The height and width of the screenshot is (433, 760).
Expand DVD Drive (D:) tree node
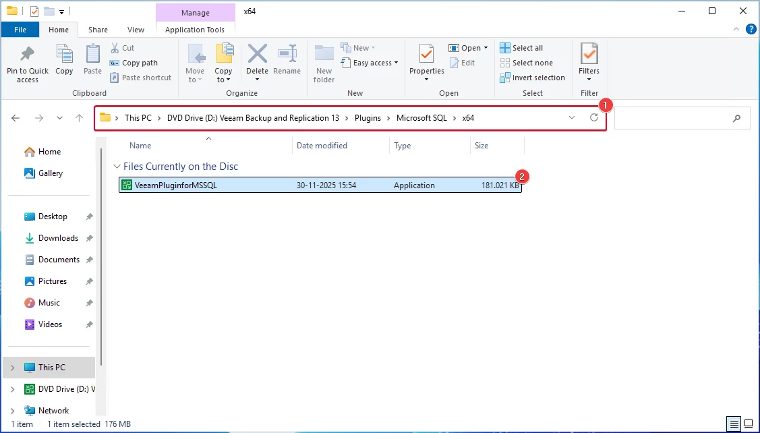click(13, 389)
